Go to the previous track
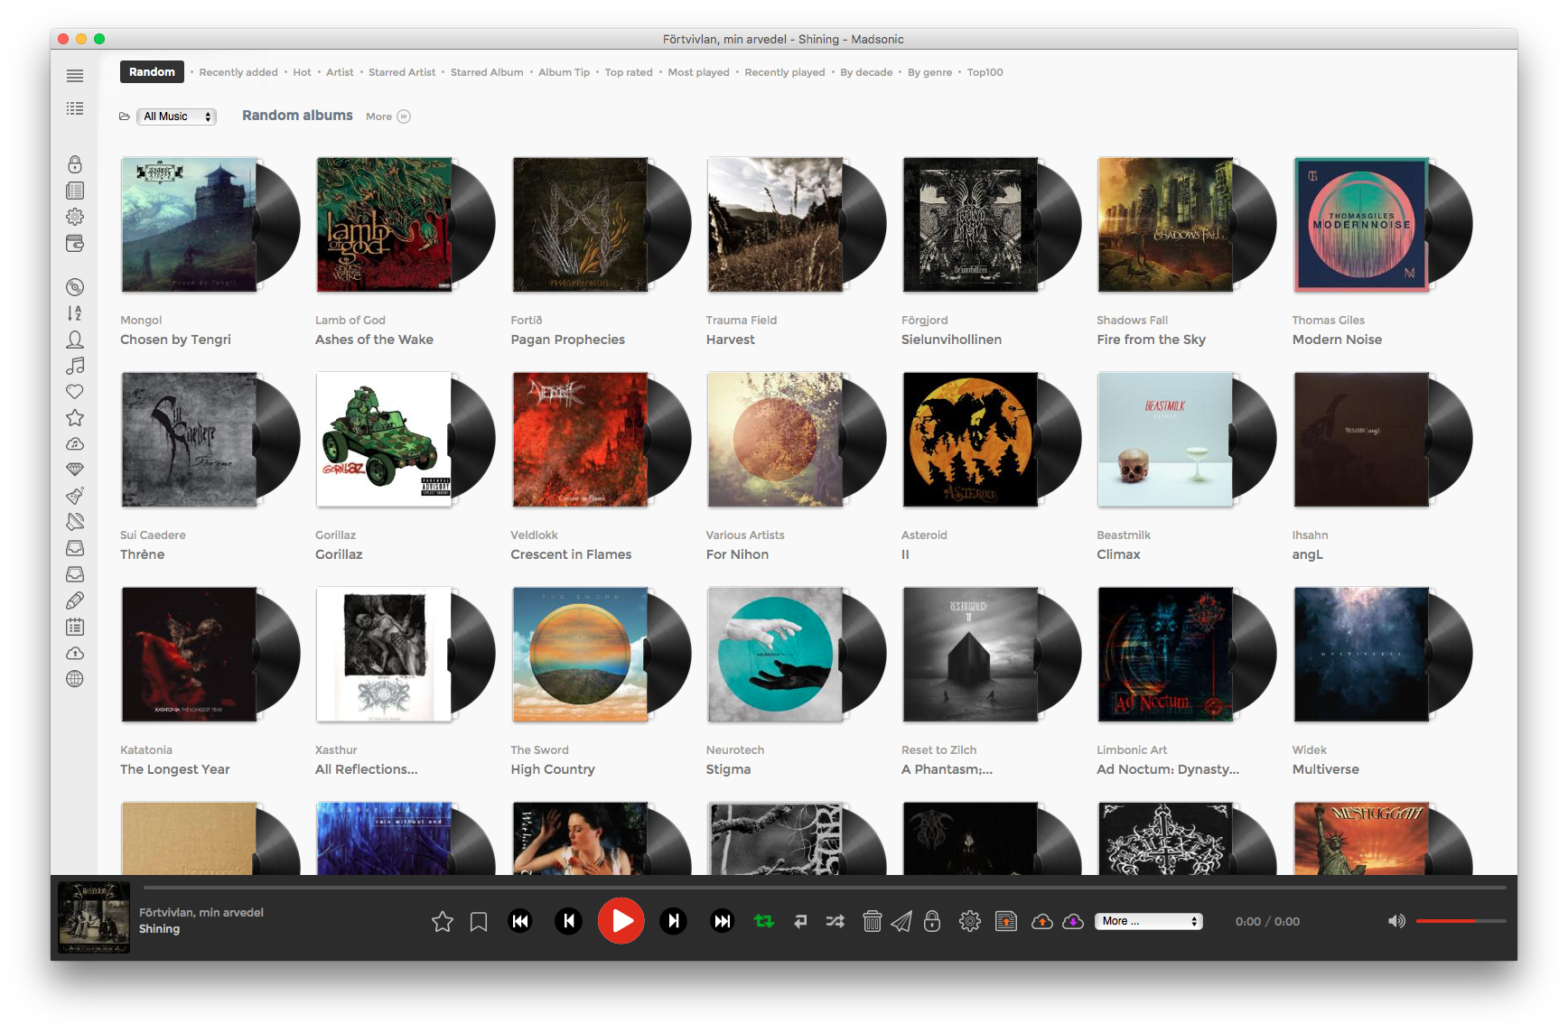1568x1033 pixels. click(568, 921)
